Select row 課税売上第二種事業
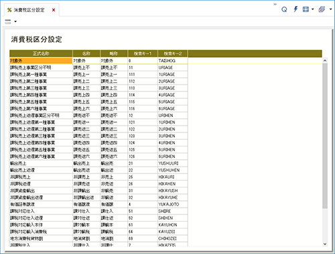The image size is (335, 254). point(98,81)
